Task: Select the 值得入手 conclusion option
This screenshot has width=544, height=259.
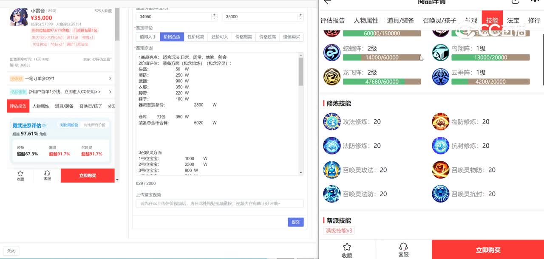Action: point(148,37)
